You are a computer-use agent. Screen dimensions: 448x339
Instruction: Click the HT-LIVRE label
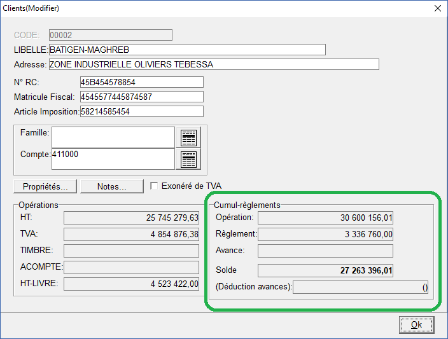tap(39, 283)
